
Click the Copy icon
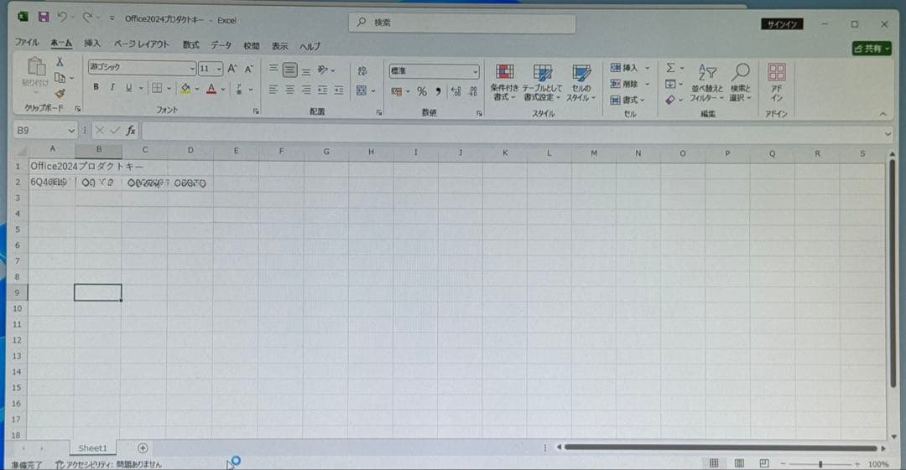coord(60,77)
